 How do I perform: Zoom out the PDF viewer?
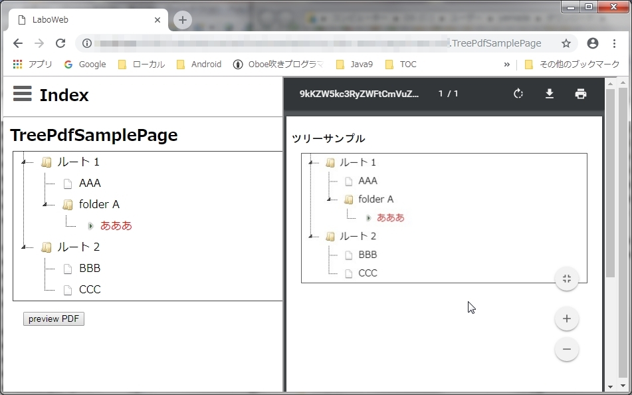pyautogui.click(x=567, y=349)
